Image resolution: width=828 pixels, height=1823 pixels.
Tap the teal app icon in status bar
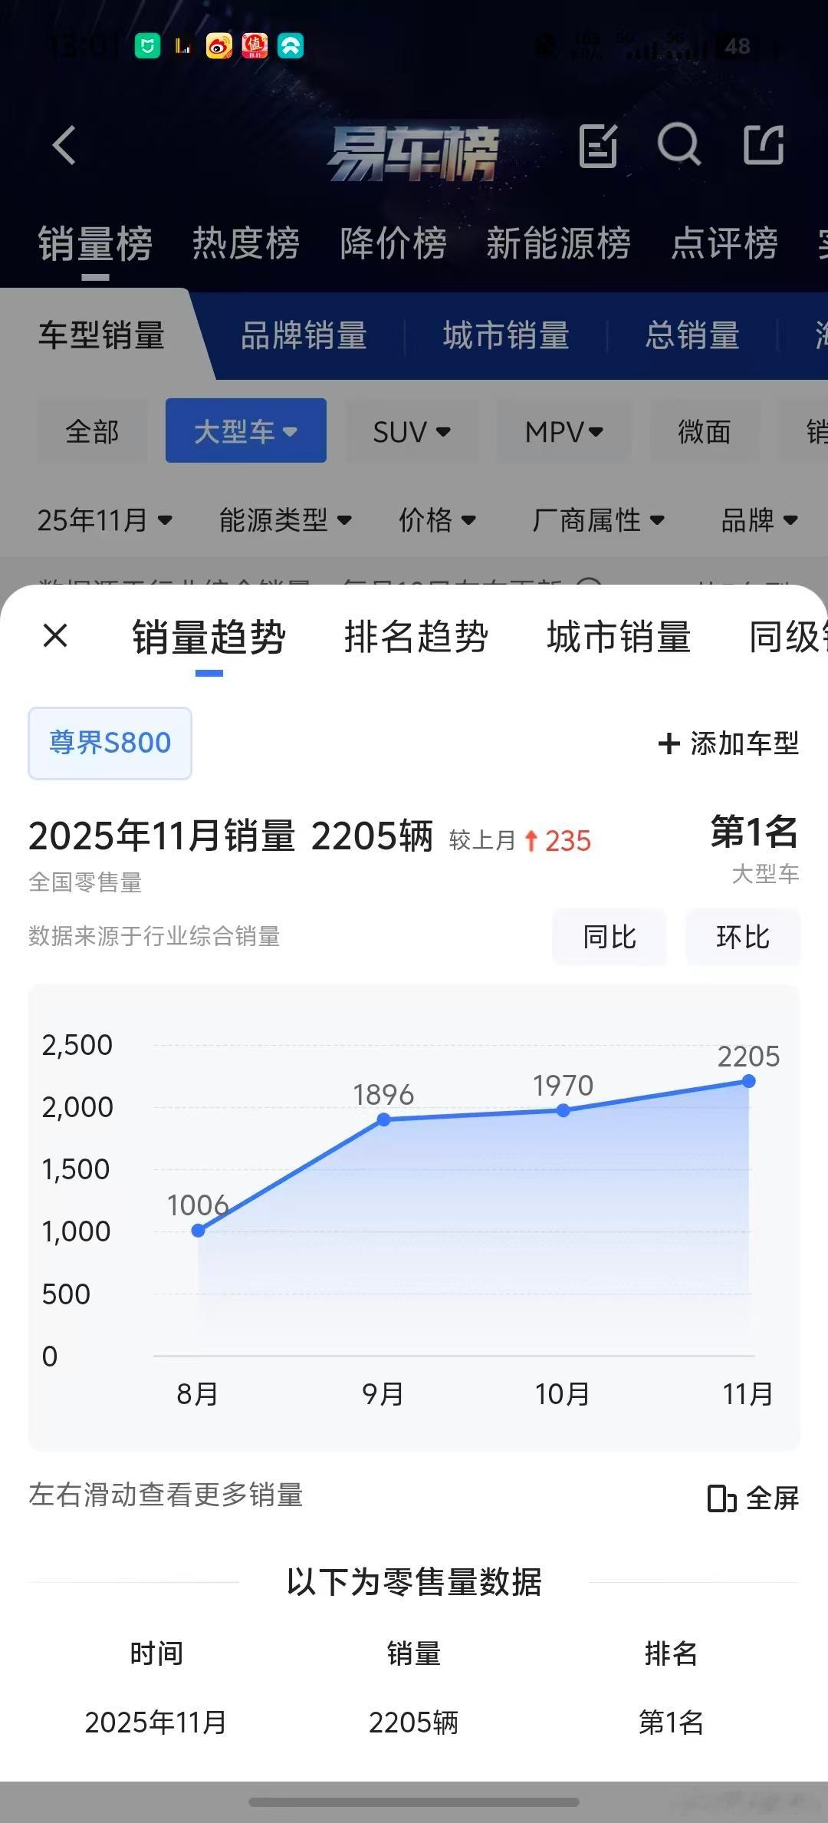click(291, 46)
